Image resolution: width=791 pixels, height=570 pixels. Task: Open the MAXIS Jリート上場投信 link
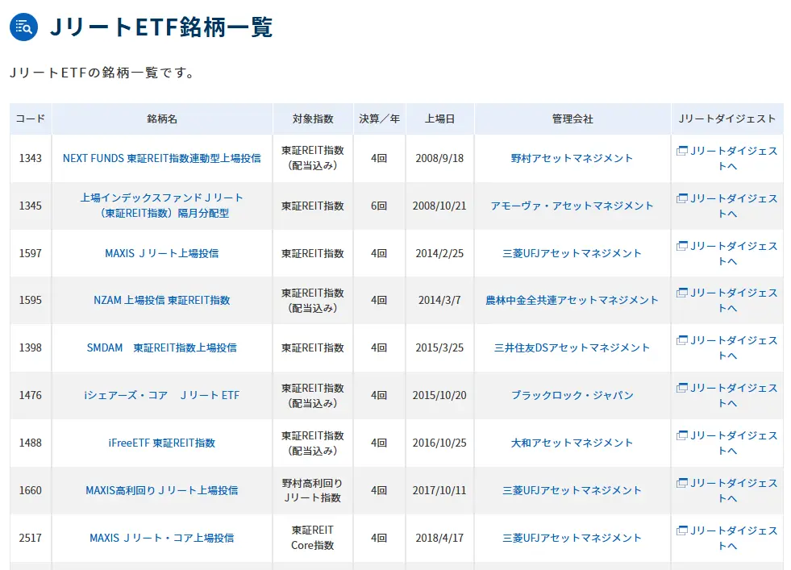coord(163,253)
